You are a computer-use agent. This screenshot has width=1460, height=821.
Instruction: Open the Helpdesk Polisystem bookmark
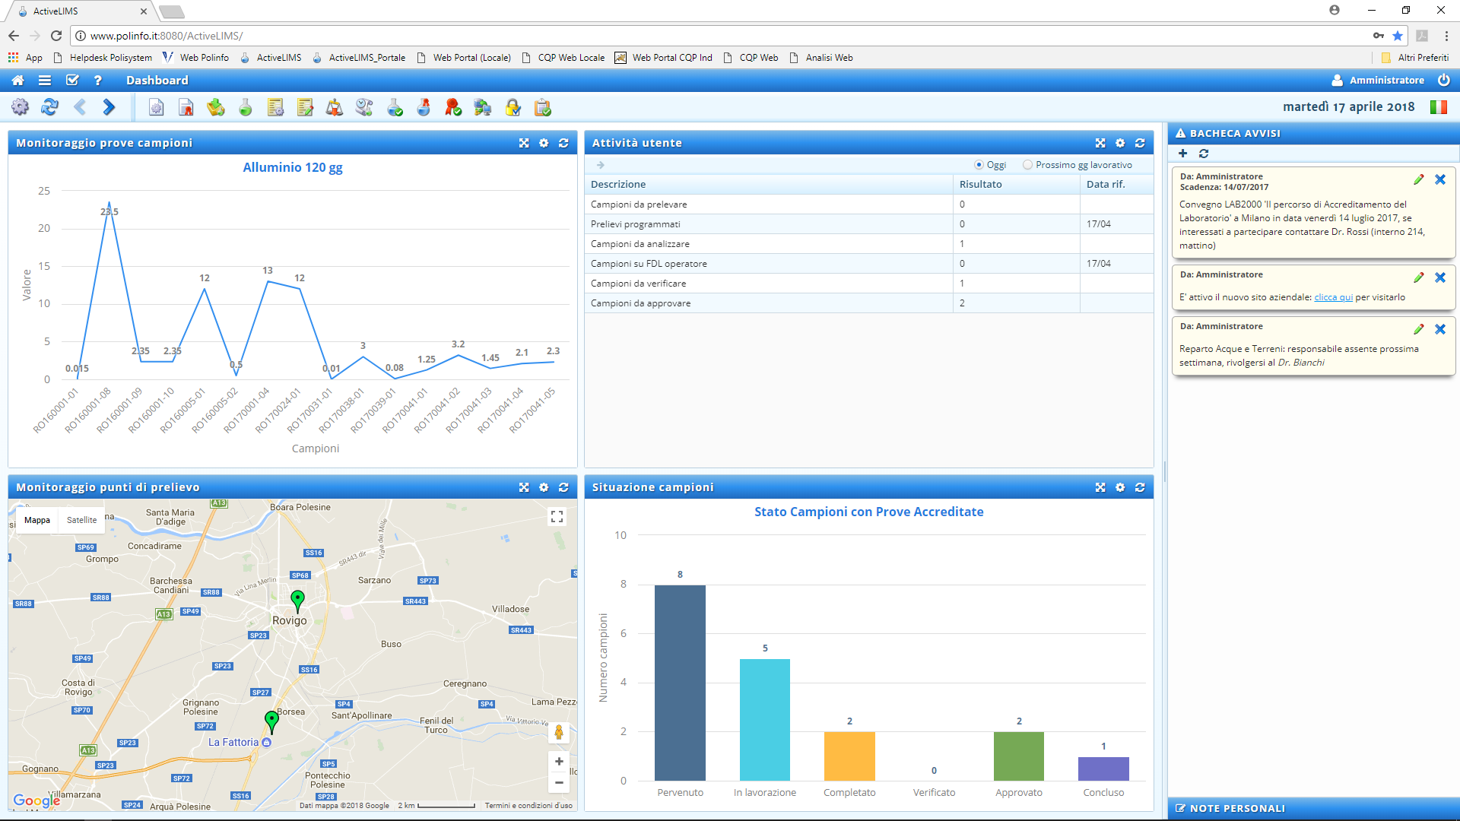tap(103, 58)
